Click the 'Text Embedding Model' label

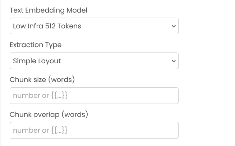pyautogui.click(x=48, y=10)
